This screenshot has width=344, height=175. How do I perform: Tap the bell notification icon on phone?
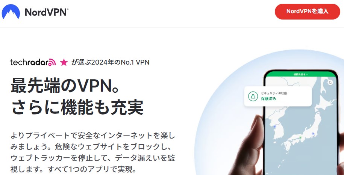(x=330, y=82)
